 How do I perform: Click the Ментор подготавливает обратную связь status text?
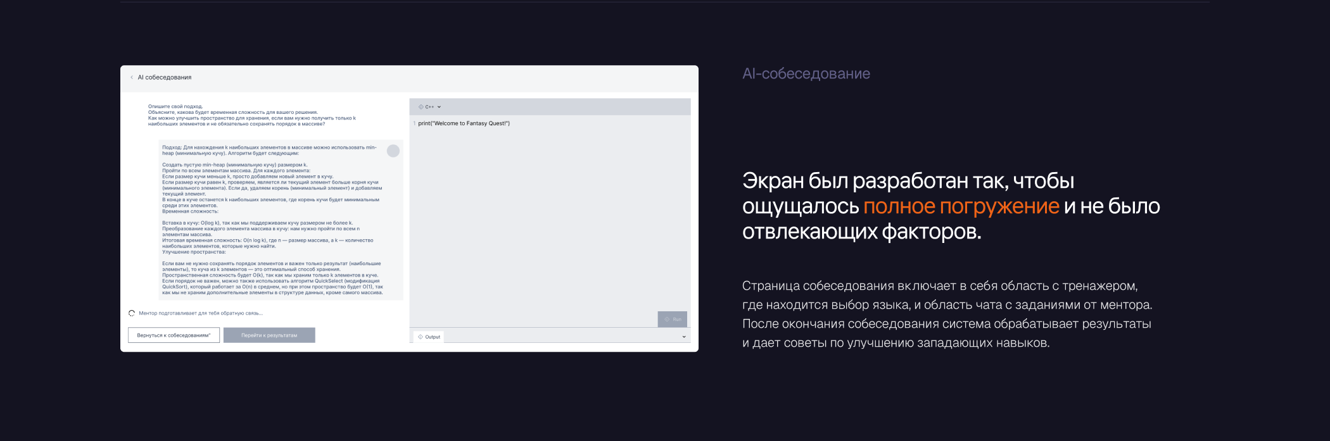pos(200,313)
